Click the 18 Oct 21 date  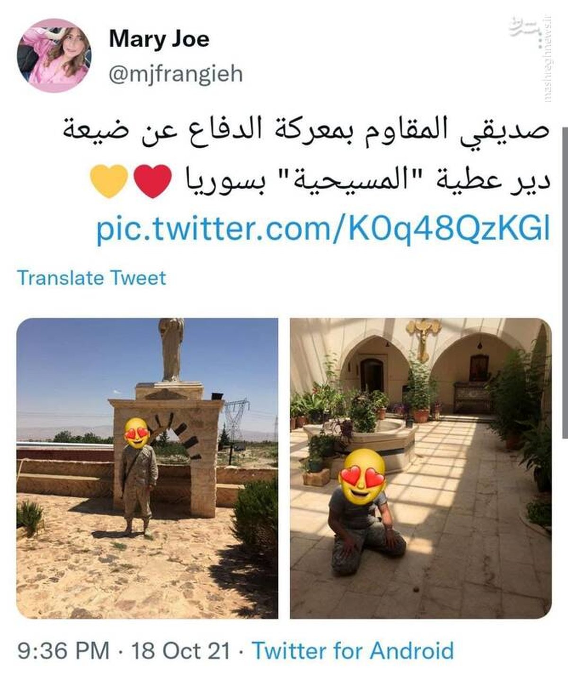click(x=181, y=651)
